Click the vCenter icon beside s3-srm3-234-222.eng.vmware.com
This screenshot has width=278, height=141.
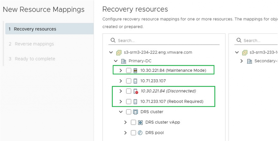coord(119,52)
